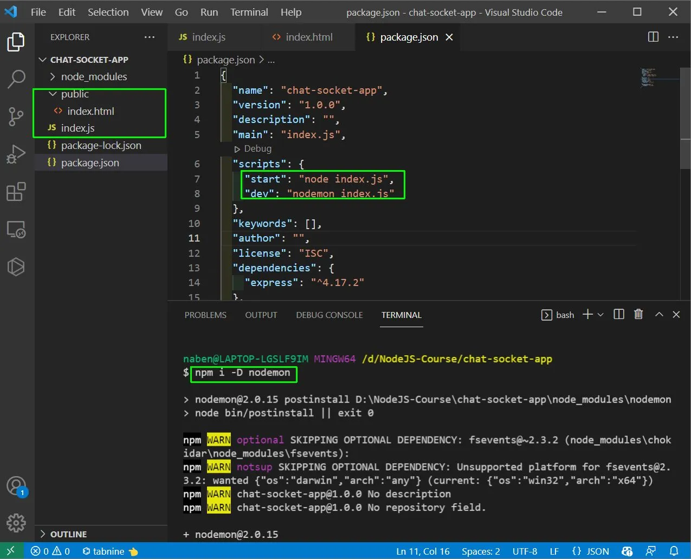Close the terminal panel

coord(676,314)
